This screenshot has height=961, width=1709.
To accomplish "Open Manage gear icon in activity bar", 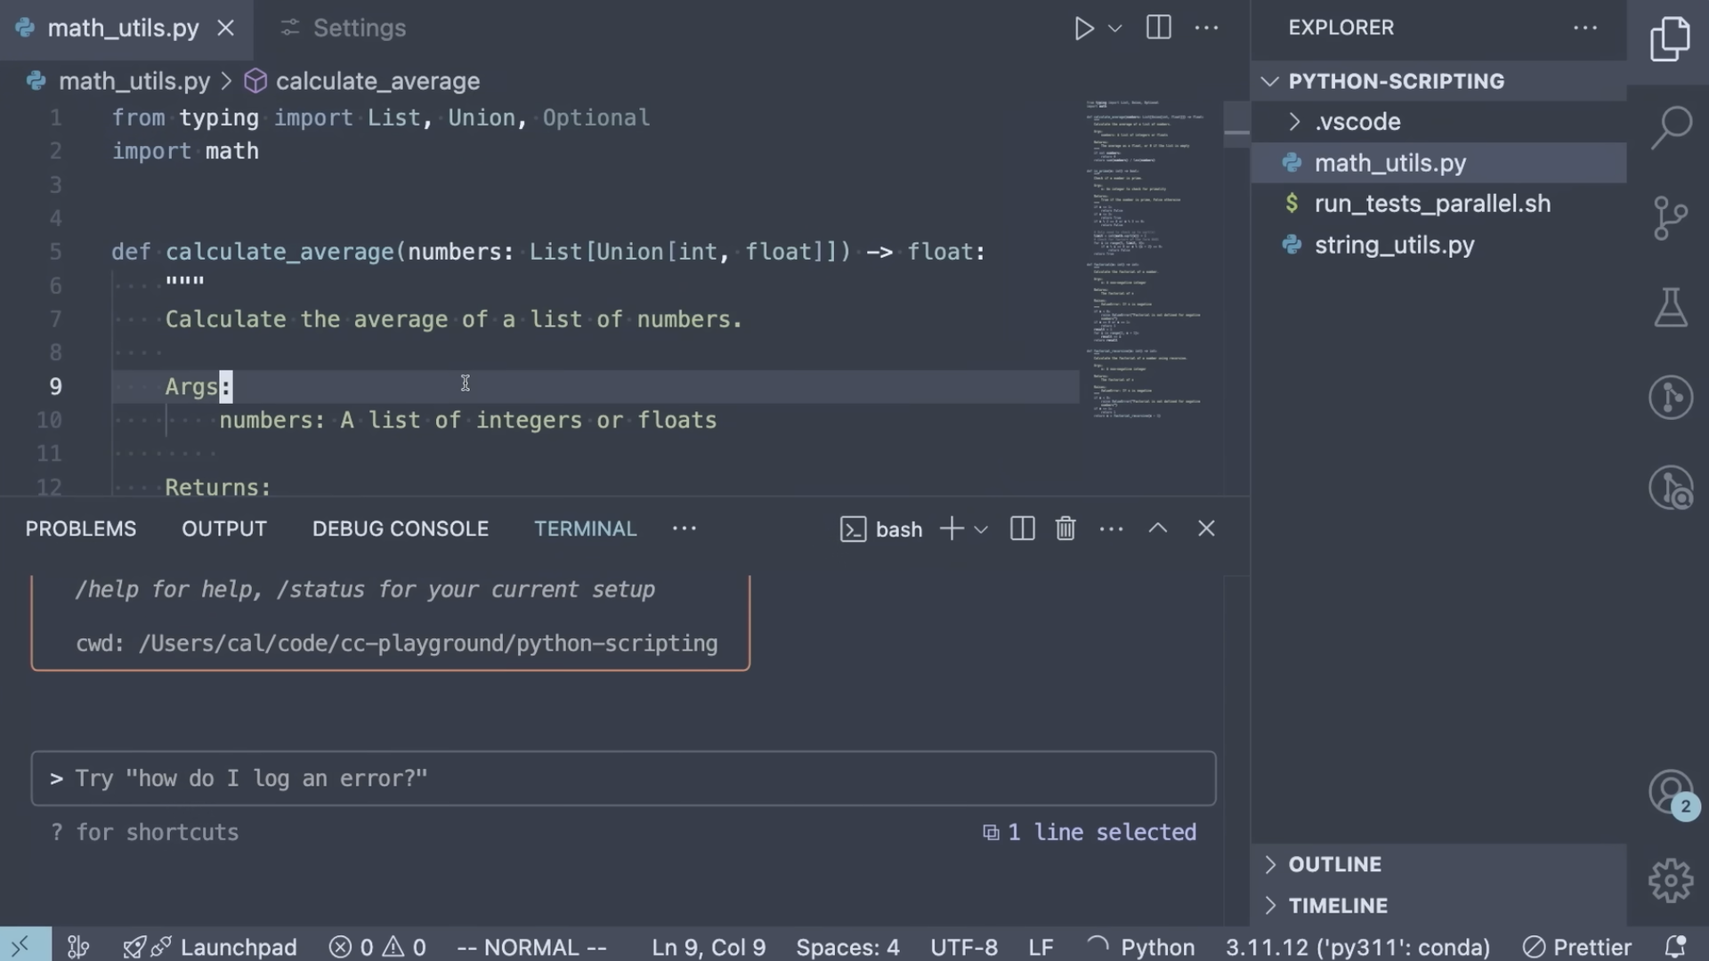I will (x=1670, y=881).
